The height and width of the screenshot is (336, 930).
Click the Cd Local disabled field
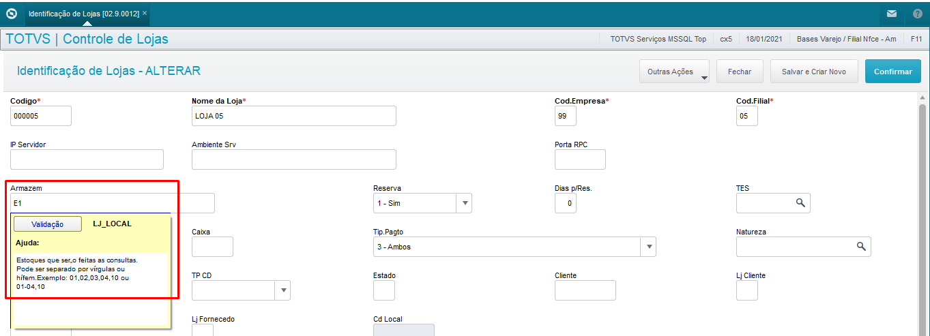click(x=404, y=330)
